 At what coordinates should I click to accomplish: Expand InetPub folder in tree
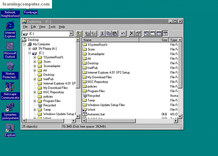pos(35,79)
